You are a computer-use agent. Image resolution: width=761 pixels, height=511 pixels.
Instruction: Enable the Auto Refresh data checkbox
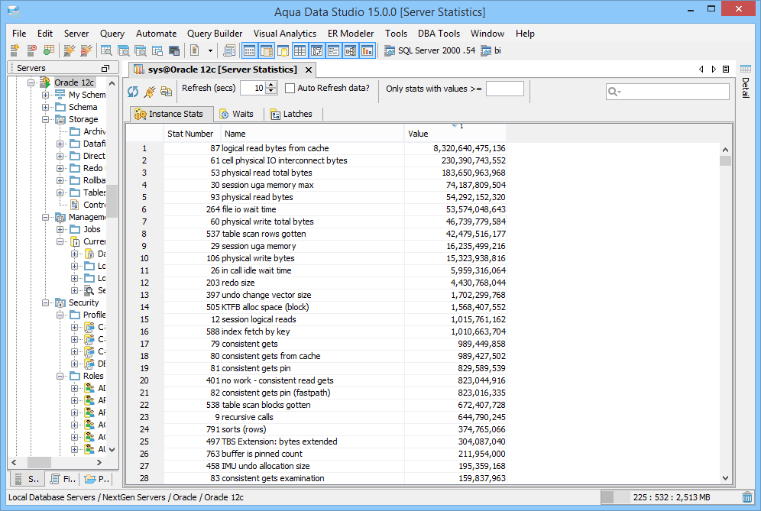(290, 89)
